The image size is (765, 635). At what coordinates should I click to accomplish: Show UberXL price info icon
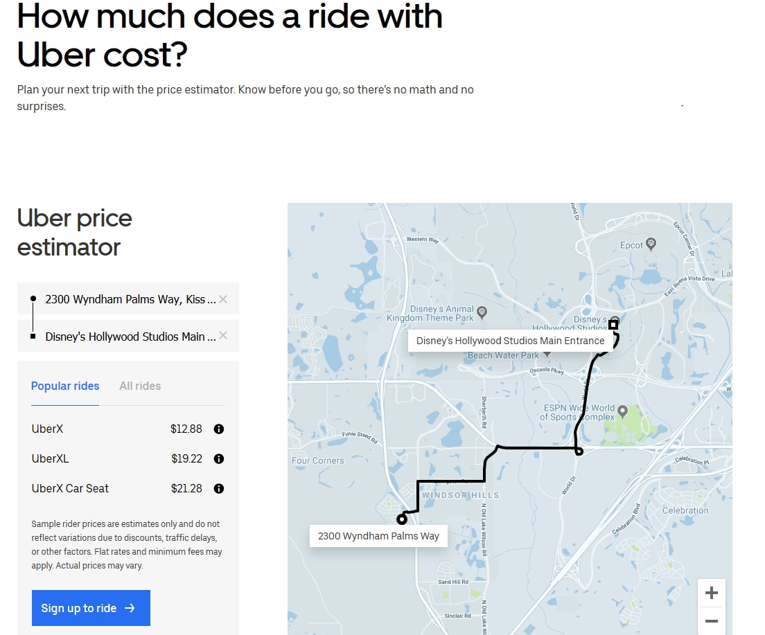[x=218, y=458]
